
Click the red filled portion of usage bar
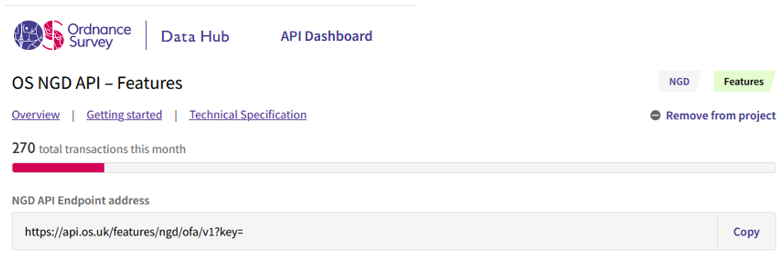(59, 168)
